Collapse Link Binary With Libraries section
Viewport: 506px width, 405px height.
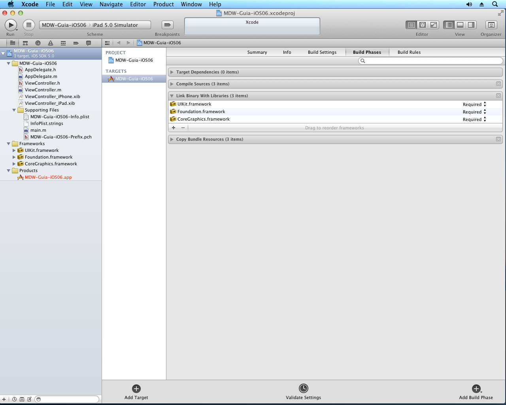click(172, 96)
